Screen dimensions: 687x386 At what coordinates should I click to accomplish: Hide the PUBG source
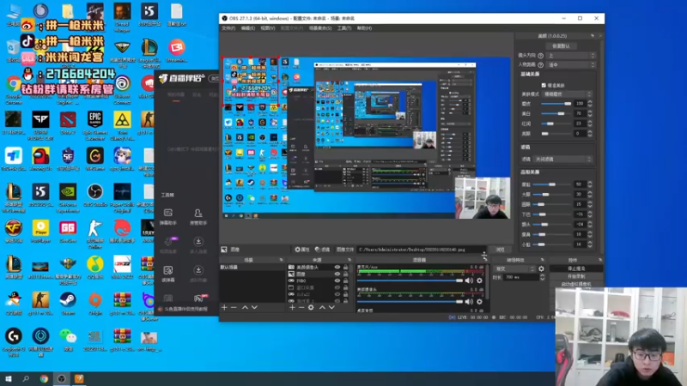(x=337, y=280)
